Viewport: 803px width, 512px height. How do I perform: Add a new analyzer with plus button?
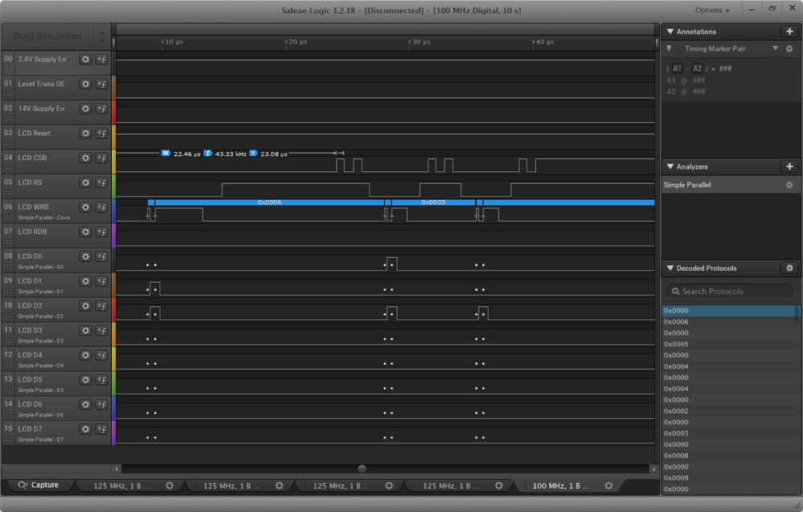789,166
